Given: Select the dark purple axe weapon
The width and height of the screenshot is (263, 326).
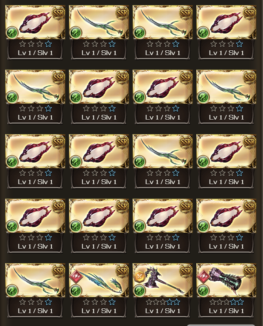Looking at the screenshot, I should (163, 280).
